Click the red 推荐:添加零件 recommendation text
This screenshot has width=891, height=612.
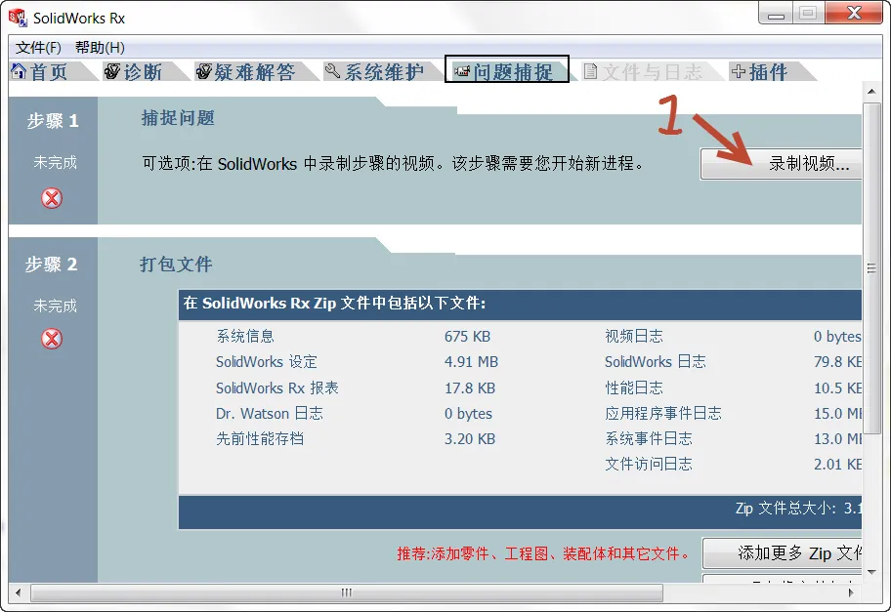543,553
